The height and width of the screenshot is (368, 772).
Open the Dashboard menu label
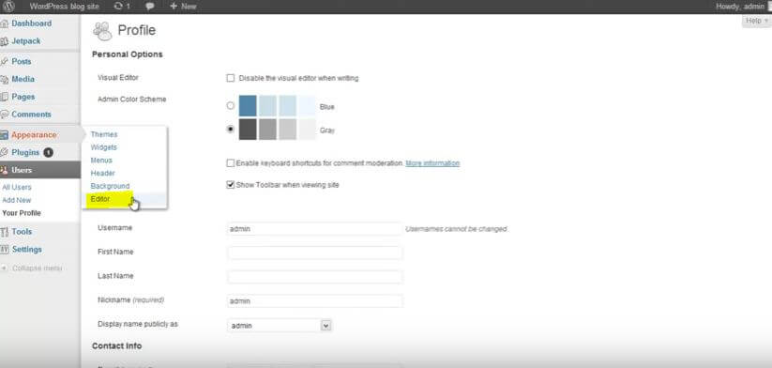(x=32, y=23)
